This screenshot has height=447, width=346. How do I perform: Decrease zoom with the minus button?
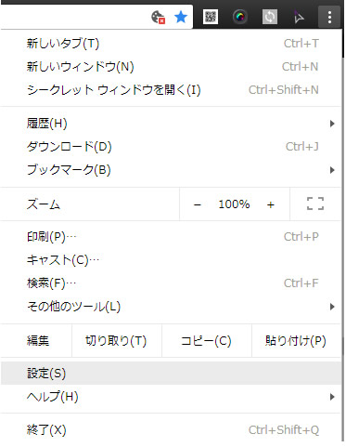pyautogui.click(x=198, y=204)
